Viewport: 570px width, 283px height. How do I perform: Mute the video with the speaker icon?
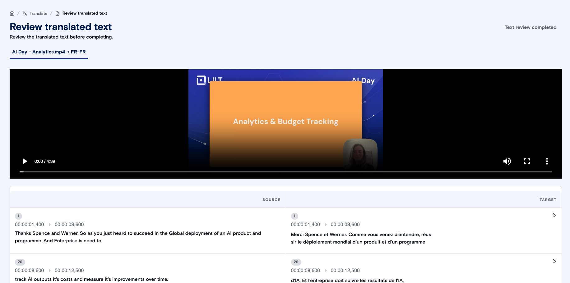(507, 161)
